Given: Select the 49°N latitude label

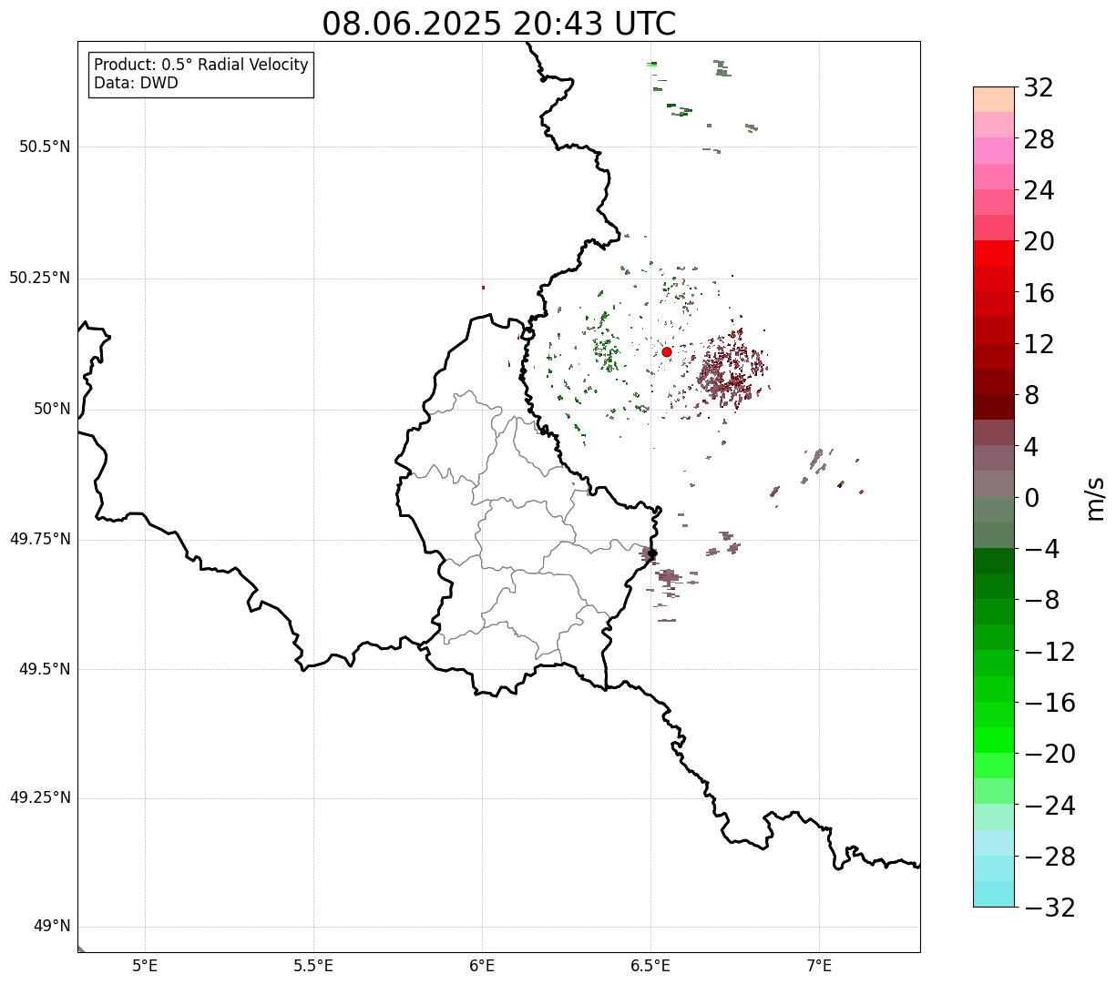Looking at the screenshot, I should pos(52,927).
